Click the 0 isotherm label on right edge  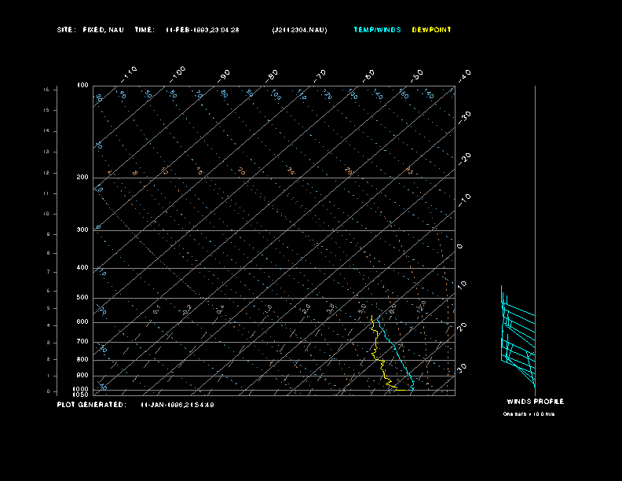pyautogui.click(x=460, y=246)
